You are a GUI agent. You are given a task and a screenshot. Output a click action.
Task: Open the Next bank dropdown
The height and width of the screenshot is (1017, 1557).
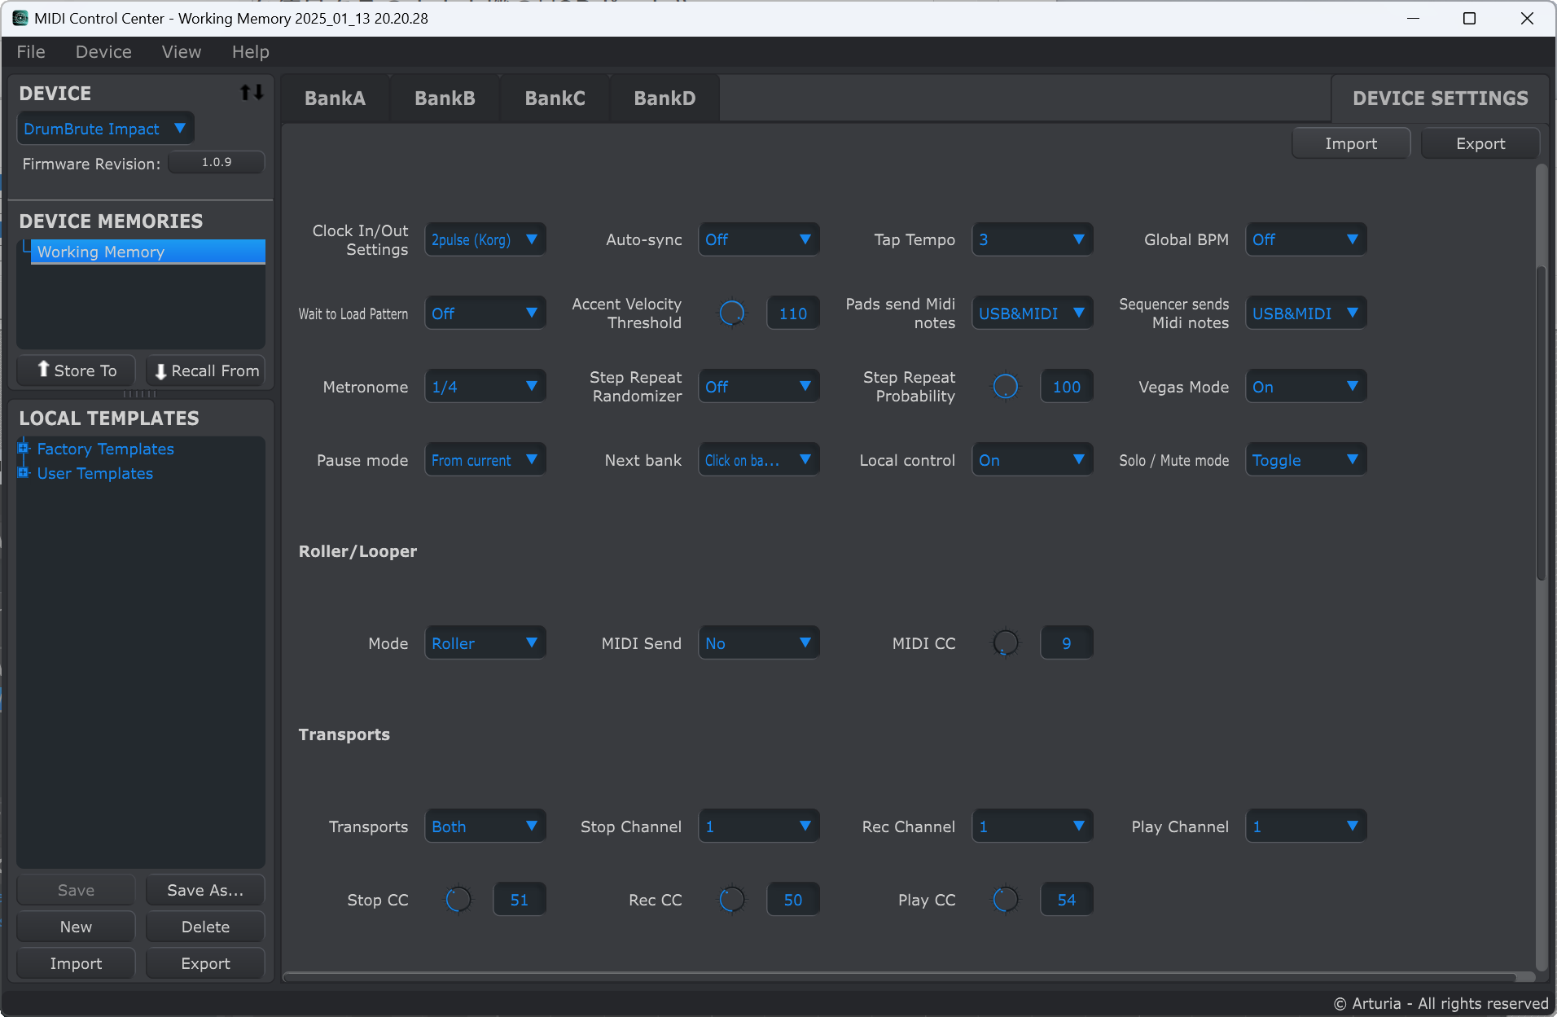[x=759, y=460]
